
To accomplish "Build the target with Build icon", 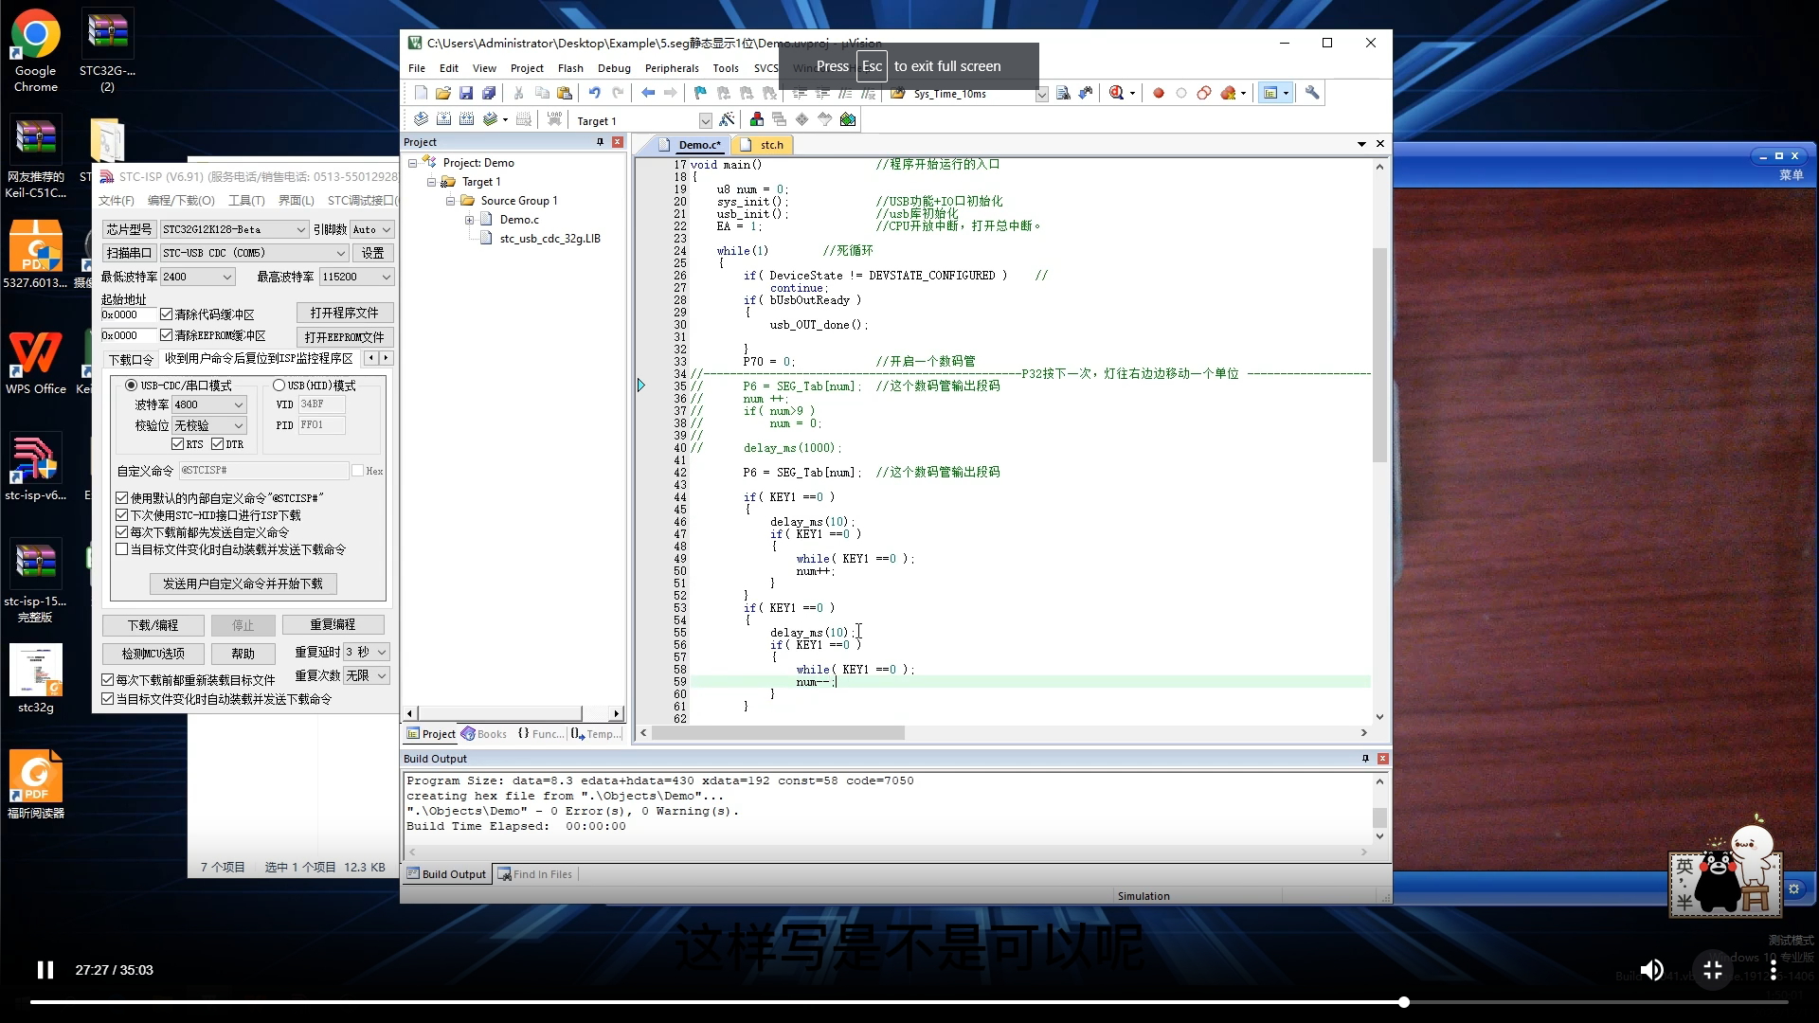I will (443, 119).
